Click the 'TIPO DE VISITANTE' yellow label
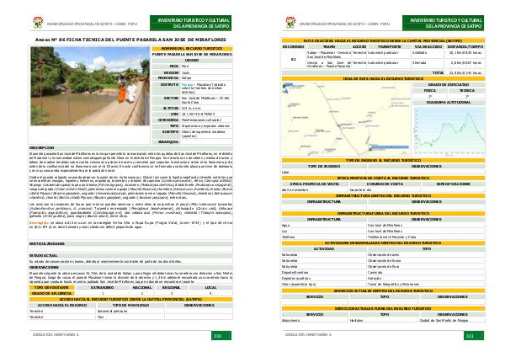This screenshot has width=505, height=357. 51,287
